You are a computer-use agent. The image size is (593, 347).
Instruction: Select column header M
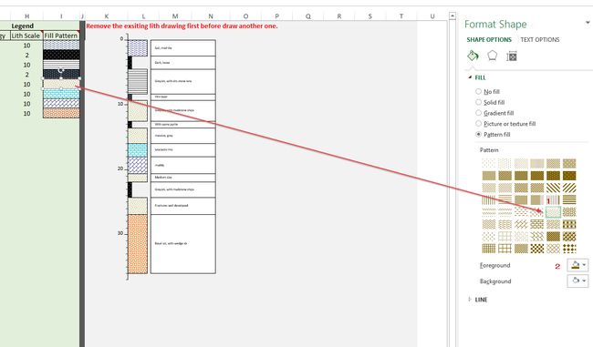(x=175, y=15)
